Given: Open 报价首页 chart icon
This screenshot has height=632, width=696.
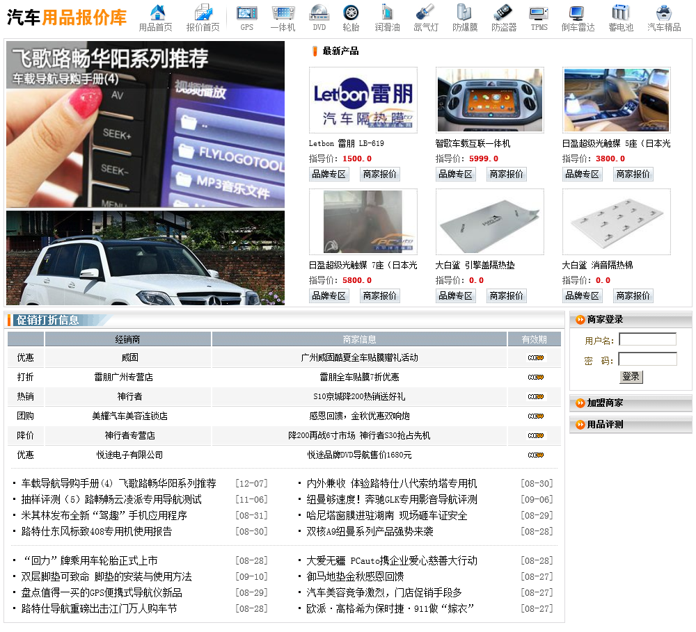Looking at the screenshot, I should [203, 13].
